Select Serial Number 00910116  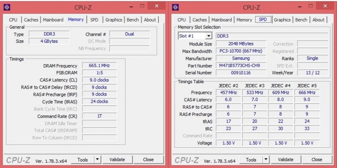click(241, 73)
